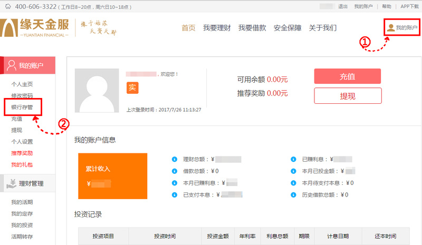
Task: Click the user icon beside 我的账户
Action: click(x=390, y=27)
